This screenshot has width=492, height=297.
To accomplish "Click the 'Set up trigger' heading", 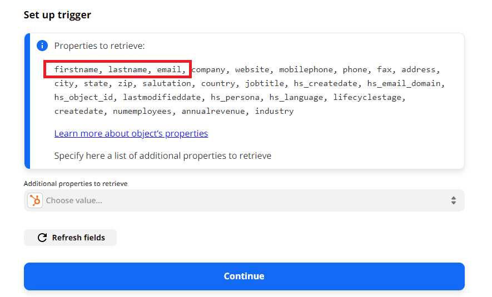I will (57, 15).
